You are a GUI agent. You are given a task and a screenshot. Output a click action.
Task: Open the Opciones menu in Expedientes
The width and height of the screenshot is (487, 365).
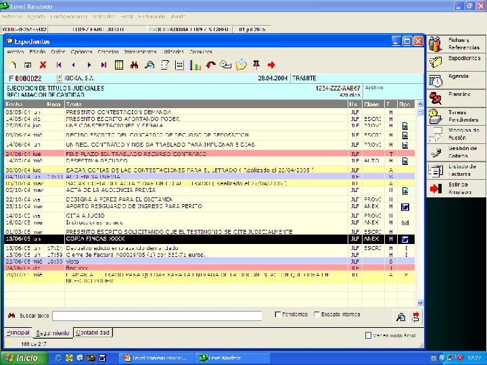click(81, 51)
